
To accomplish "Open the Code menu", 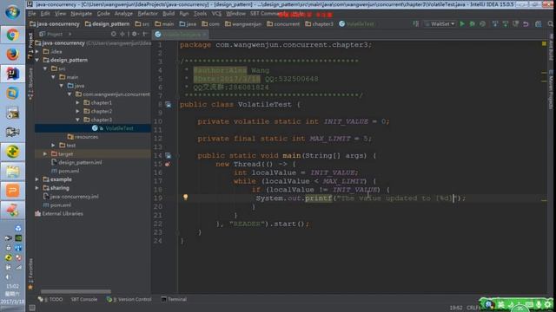I will click(x=103, y=14).
